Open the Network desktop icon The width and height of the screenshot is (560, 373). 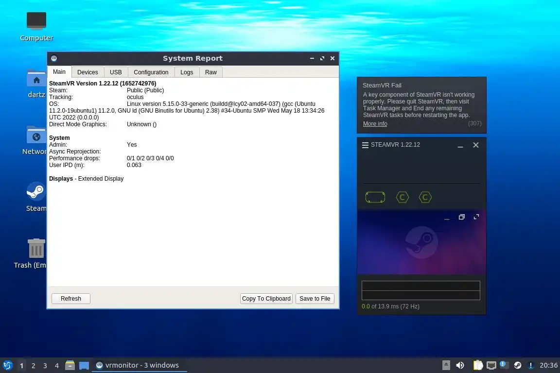pos(35,140)
